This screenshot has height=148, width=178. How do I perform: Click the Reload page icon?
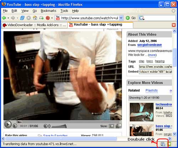[x=22, y=18]
